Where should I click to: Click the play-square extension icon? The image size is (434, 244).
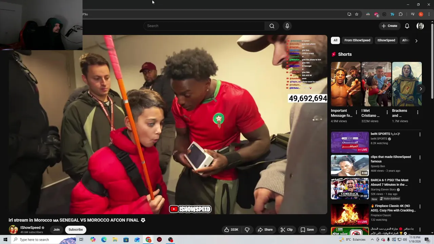point(384,14)
